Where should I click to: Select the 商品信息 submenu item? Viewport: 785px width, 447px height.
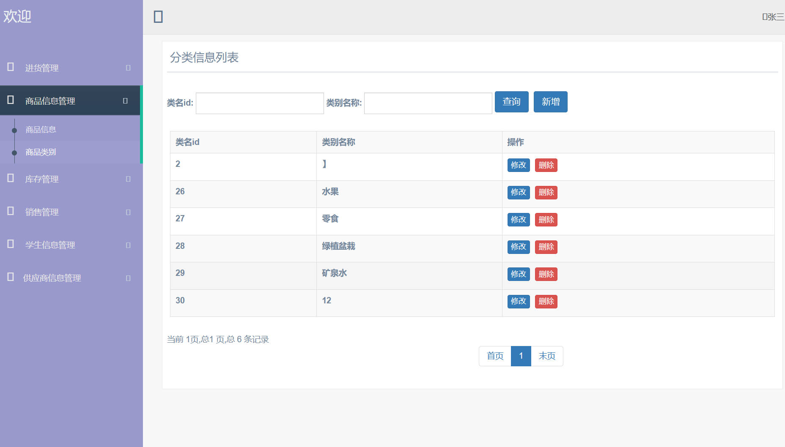(40, 129)
